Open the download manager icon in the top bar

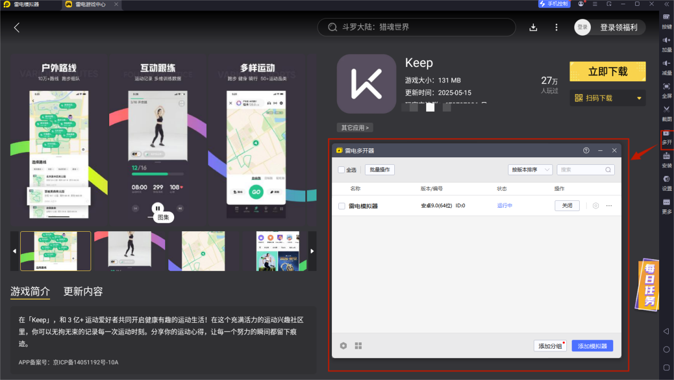click(x=533, y=27)
